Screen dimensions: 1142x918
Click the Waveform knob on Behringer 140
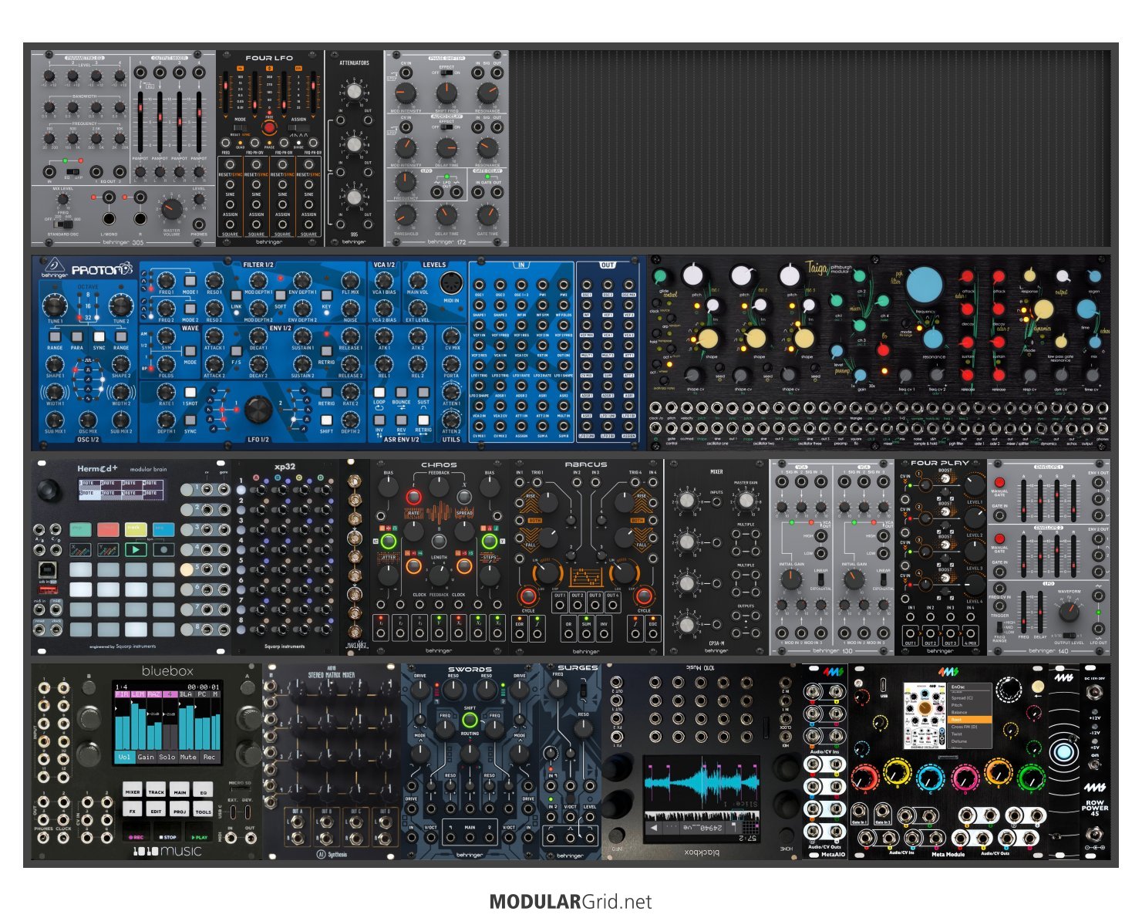click(1069, 613)
